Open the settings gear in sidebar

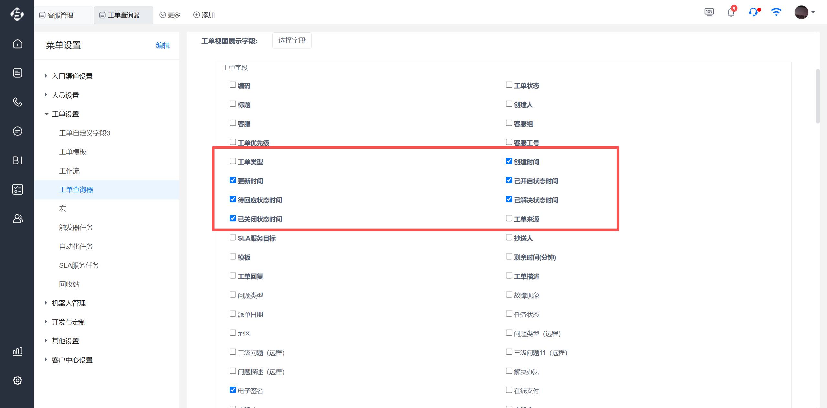(x=17, y=380)
